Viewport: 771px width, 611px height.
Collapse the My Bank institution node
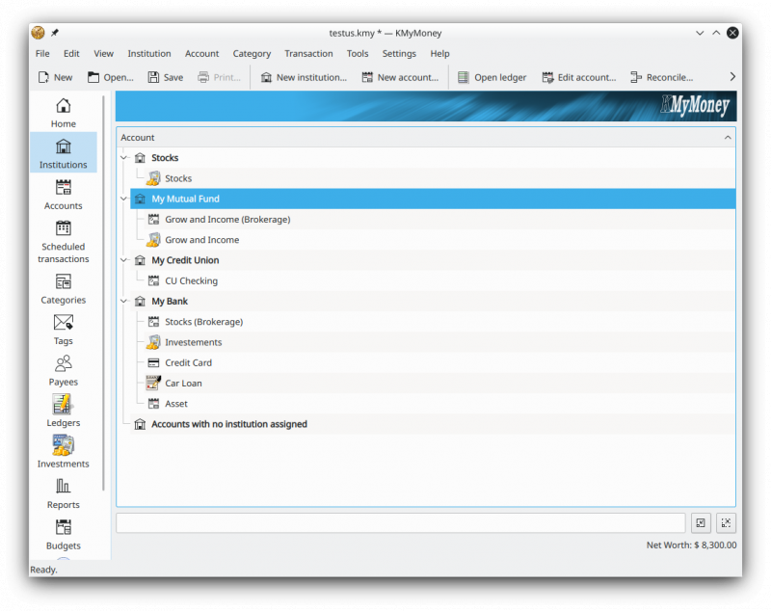point(124,301)
